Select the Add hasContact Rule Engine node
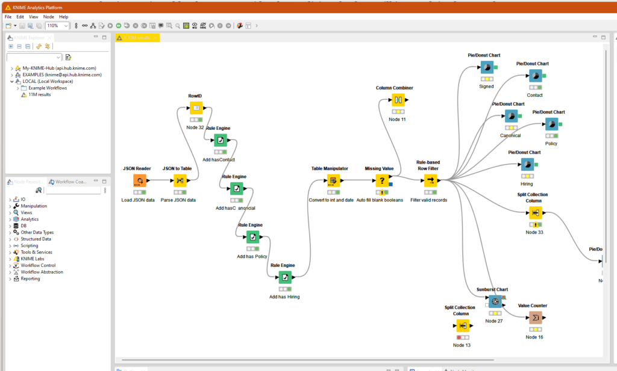 (x=221, y=140)
